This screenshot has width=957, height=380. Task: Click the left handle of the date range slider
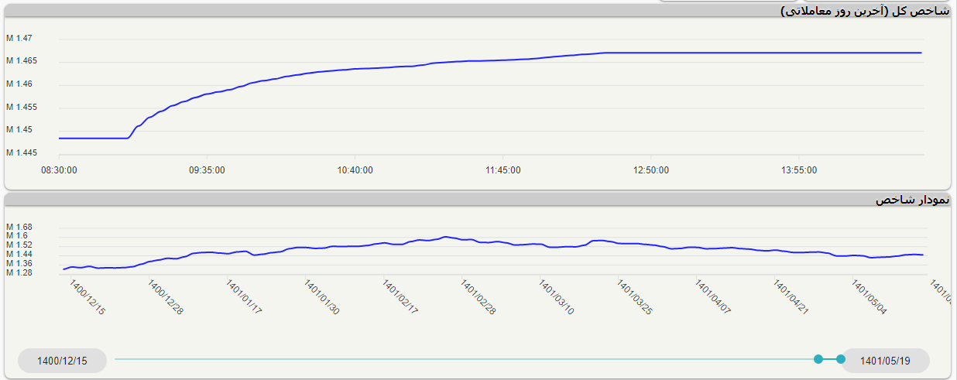click(x=818, y=359)
